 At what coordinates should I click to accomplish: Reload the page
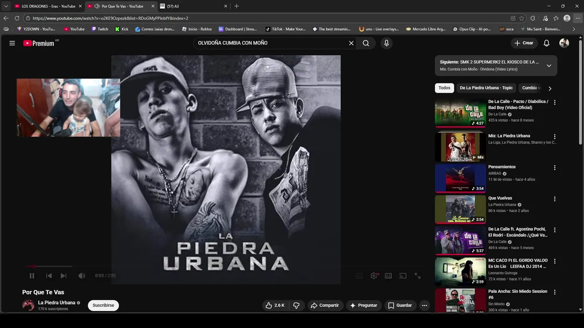(17, 18)
